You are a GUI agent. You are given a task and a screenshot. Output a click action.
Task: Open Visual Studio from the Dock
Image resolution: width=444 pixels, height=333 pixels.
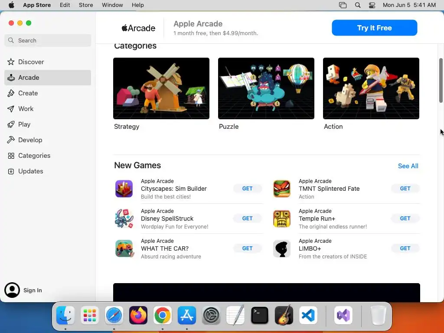343,315
